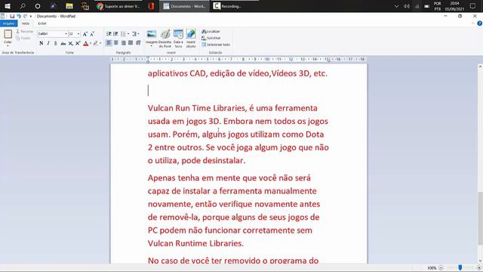
Task: Toggle subscript formatting
Action: 70,44
